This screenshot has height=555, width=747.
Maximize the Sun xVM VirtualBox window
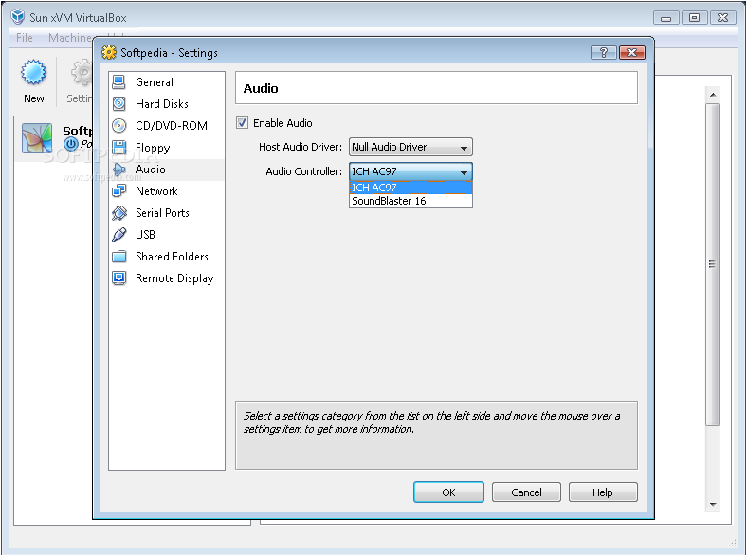[x=694, y=18]
